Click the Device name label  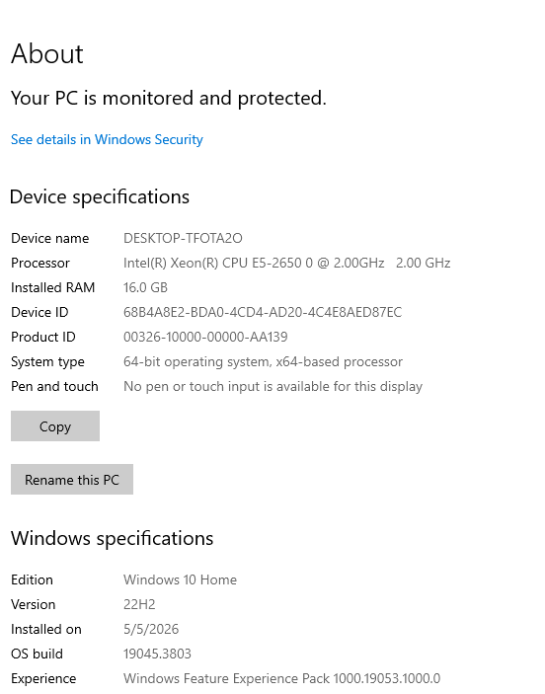point(50,238)
